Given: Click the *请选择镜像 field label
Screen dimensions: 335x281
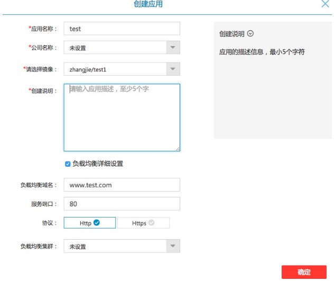Looking at the screenshot, I should pos(40,69).
